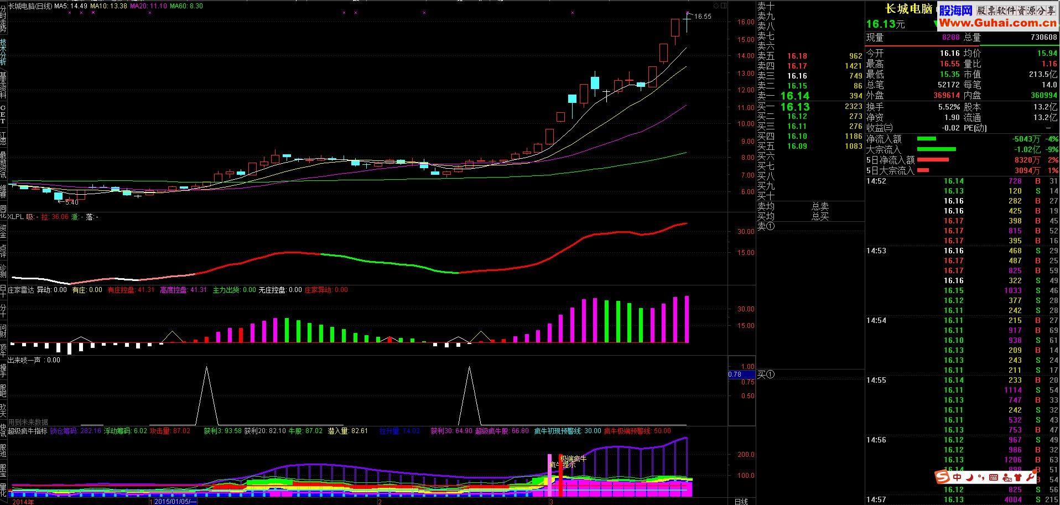The height and width of the screenshot is (505, 1060).
Task: Click the 锁仓筹码: 282.16 label
Action: coord(75,431)
